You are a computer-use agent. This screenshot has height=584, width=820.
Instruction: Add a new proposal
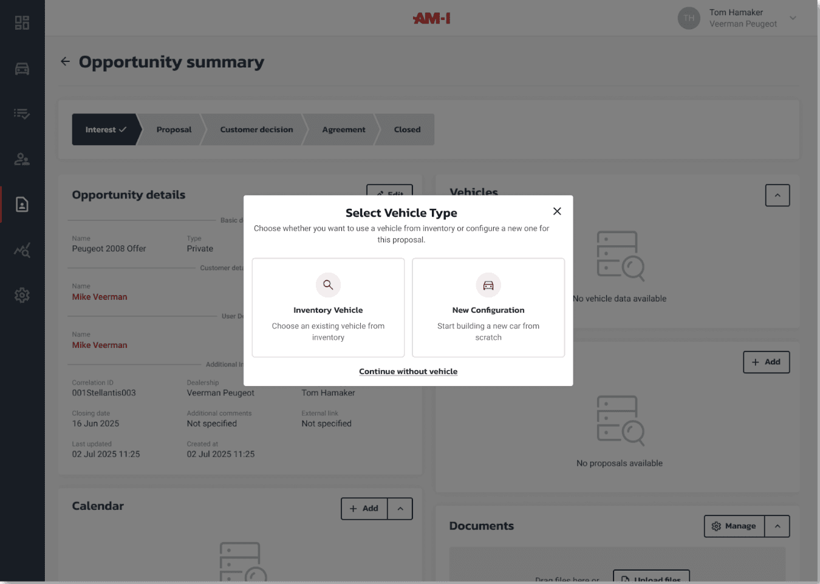click(x=767, y=362)
